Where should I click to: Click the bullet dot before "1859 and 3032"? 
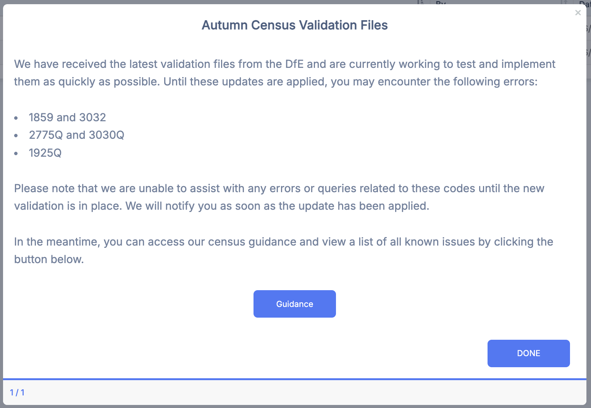click(16, 118)
